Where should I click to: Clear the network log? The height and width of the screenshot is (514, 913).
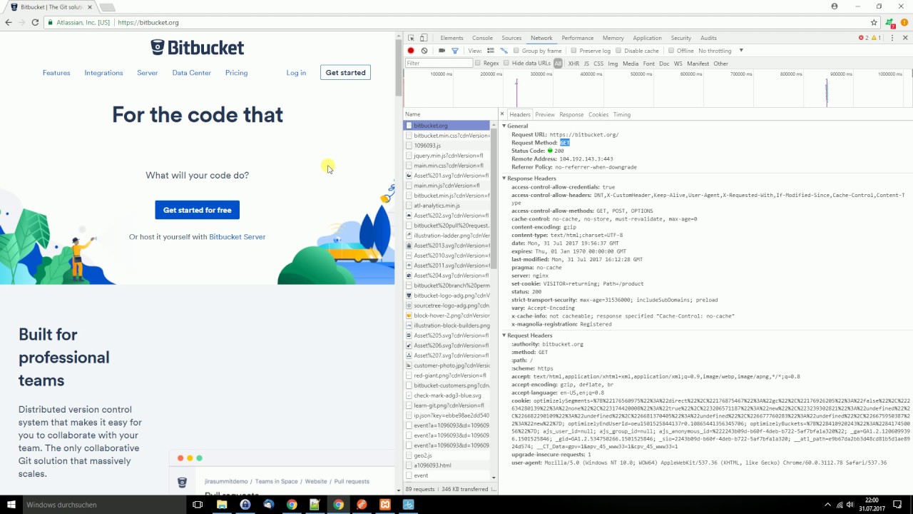[x=424, y=51]
